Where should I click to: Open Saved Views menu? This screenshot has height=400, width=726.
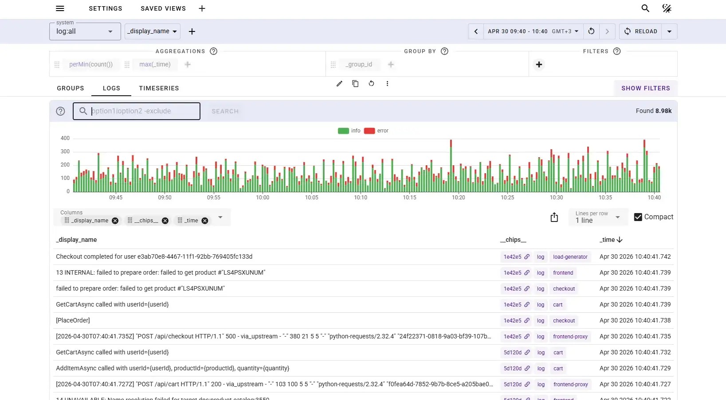163,8
